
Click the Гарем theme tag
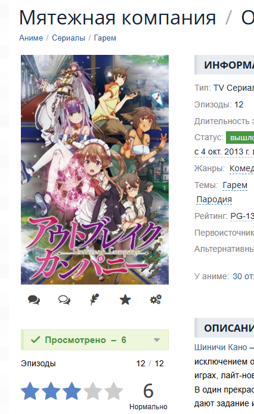[235, 185]
